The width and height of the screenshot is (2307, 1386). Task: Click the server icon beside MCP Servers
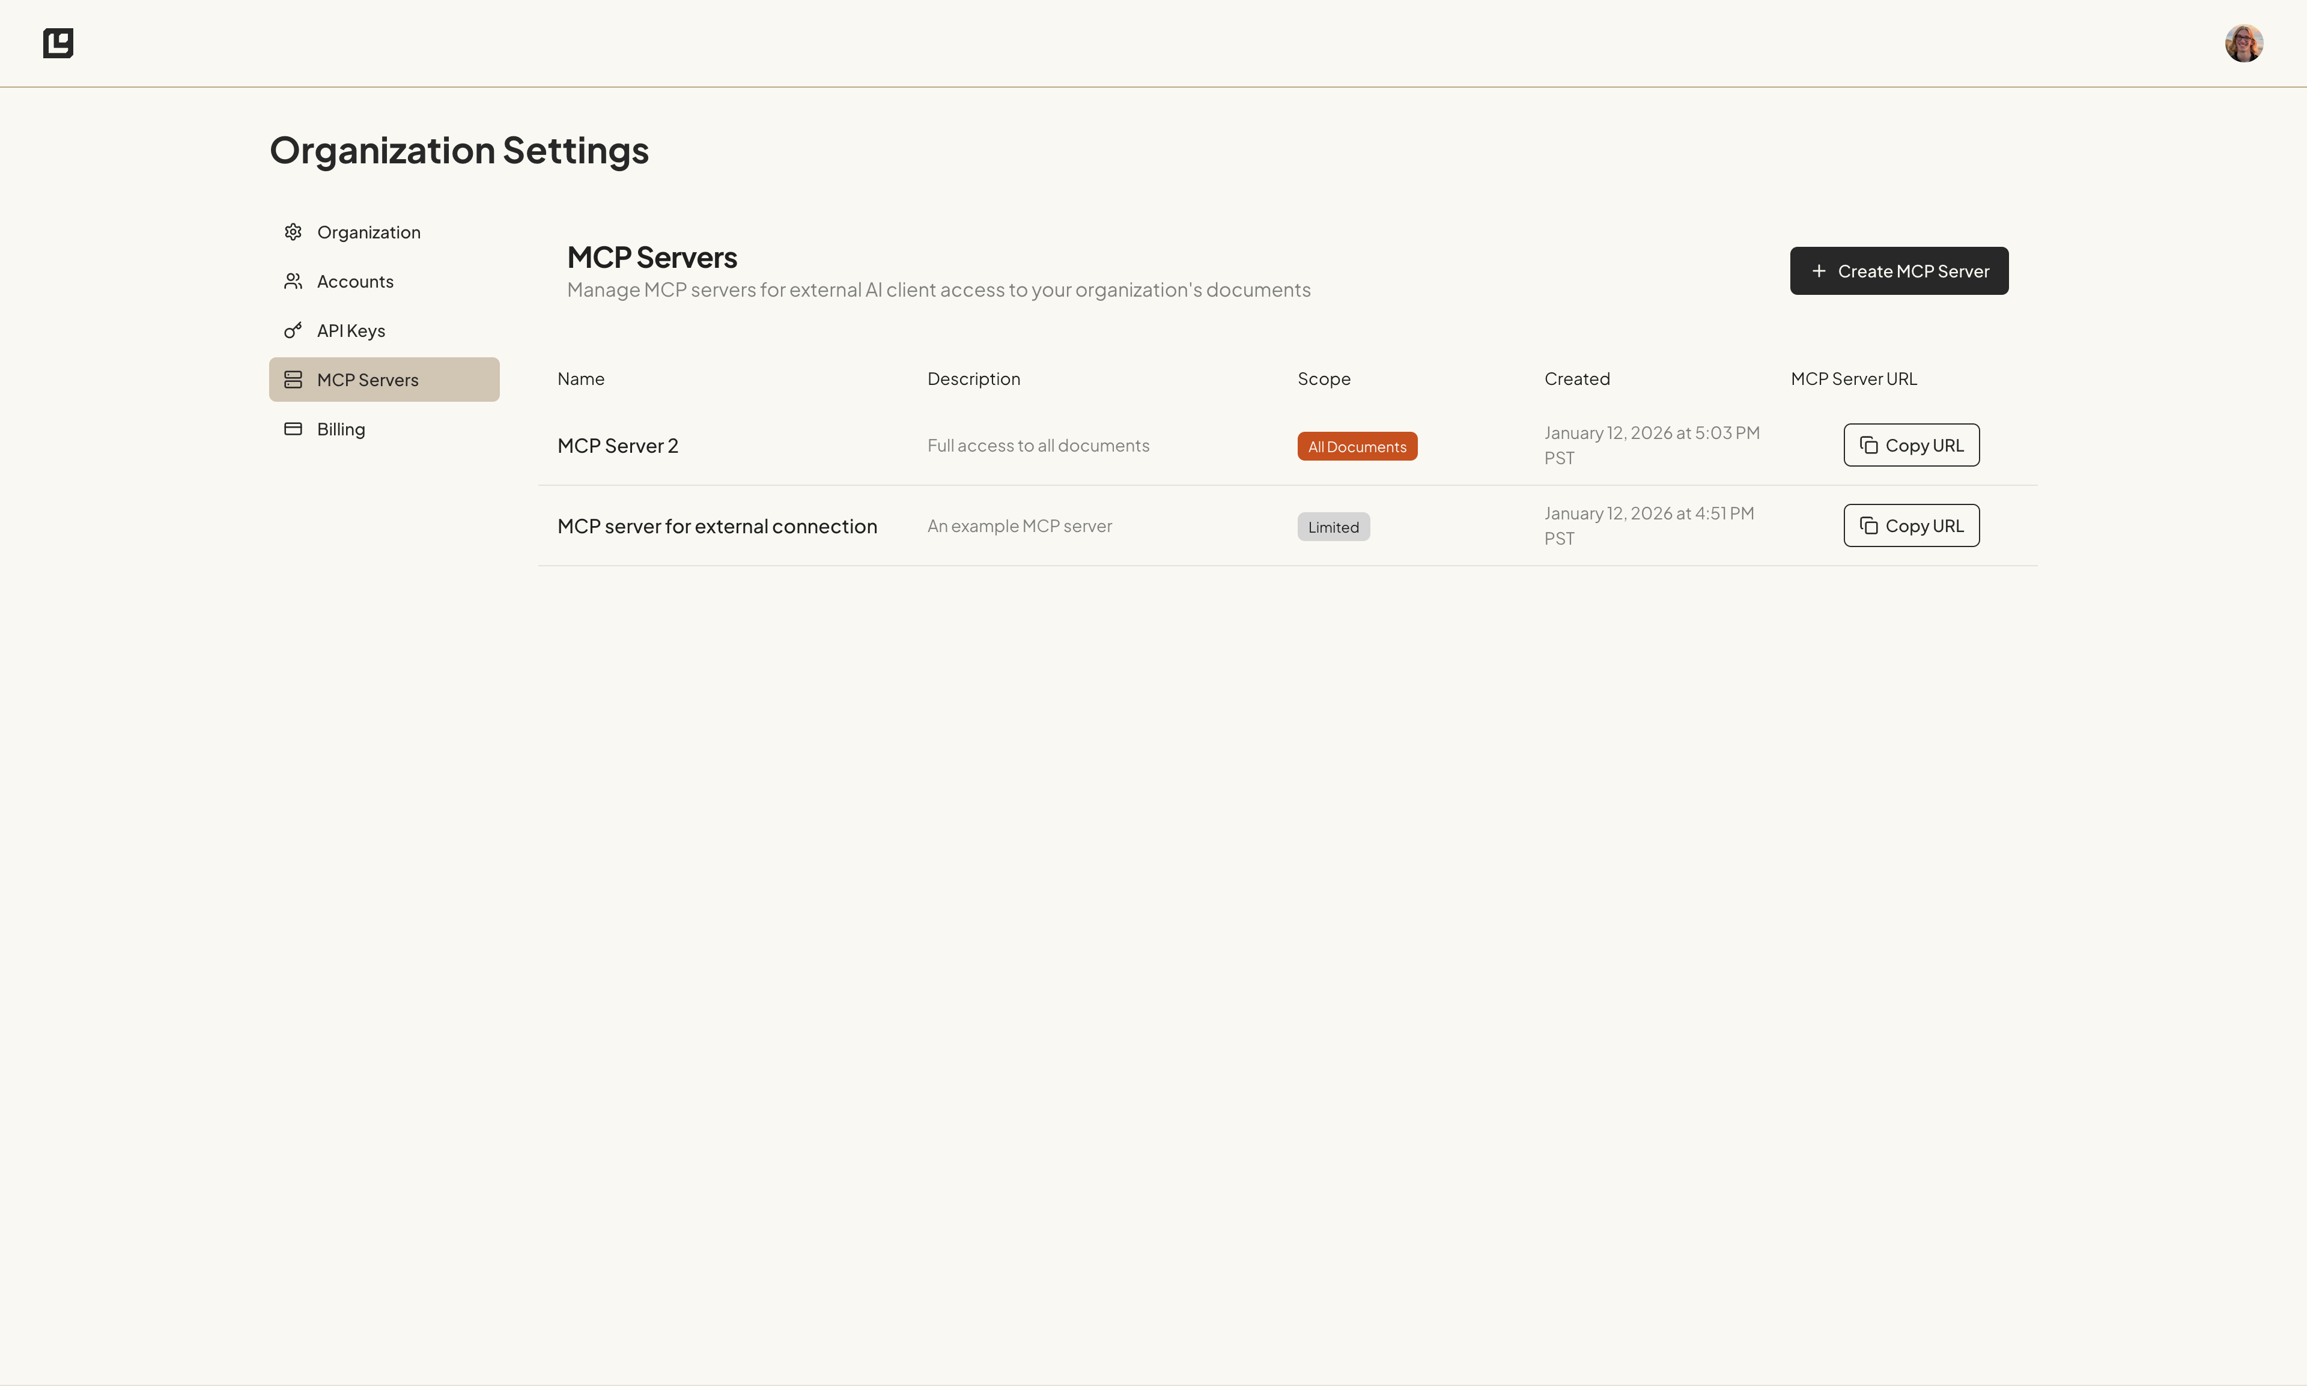click(293, 379)
